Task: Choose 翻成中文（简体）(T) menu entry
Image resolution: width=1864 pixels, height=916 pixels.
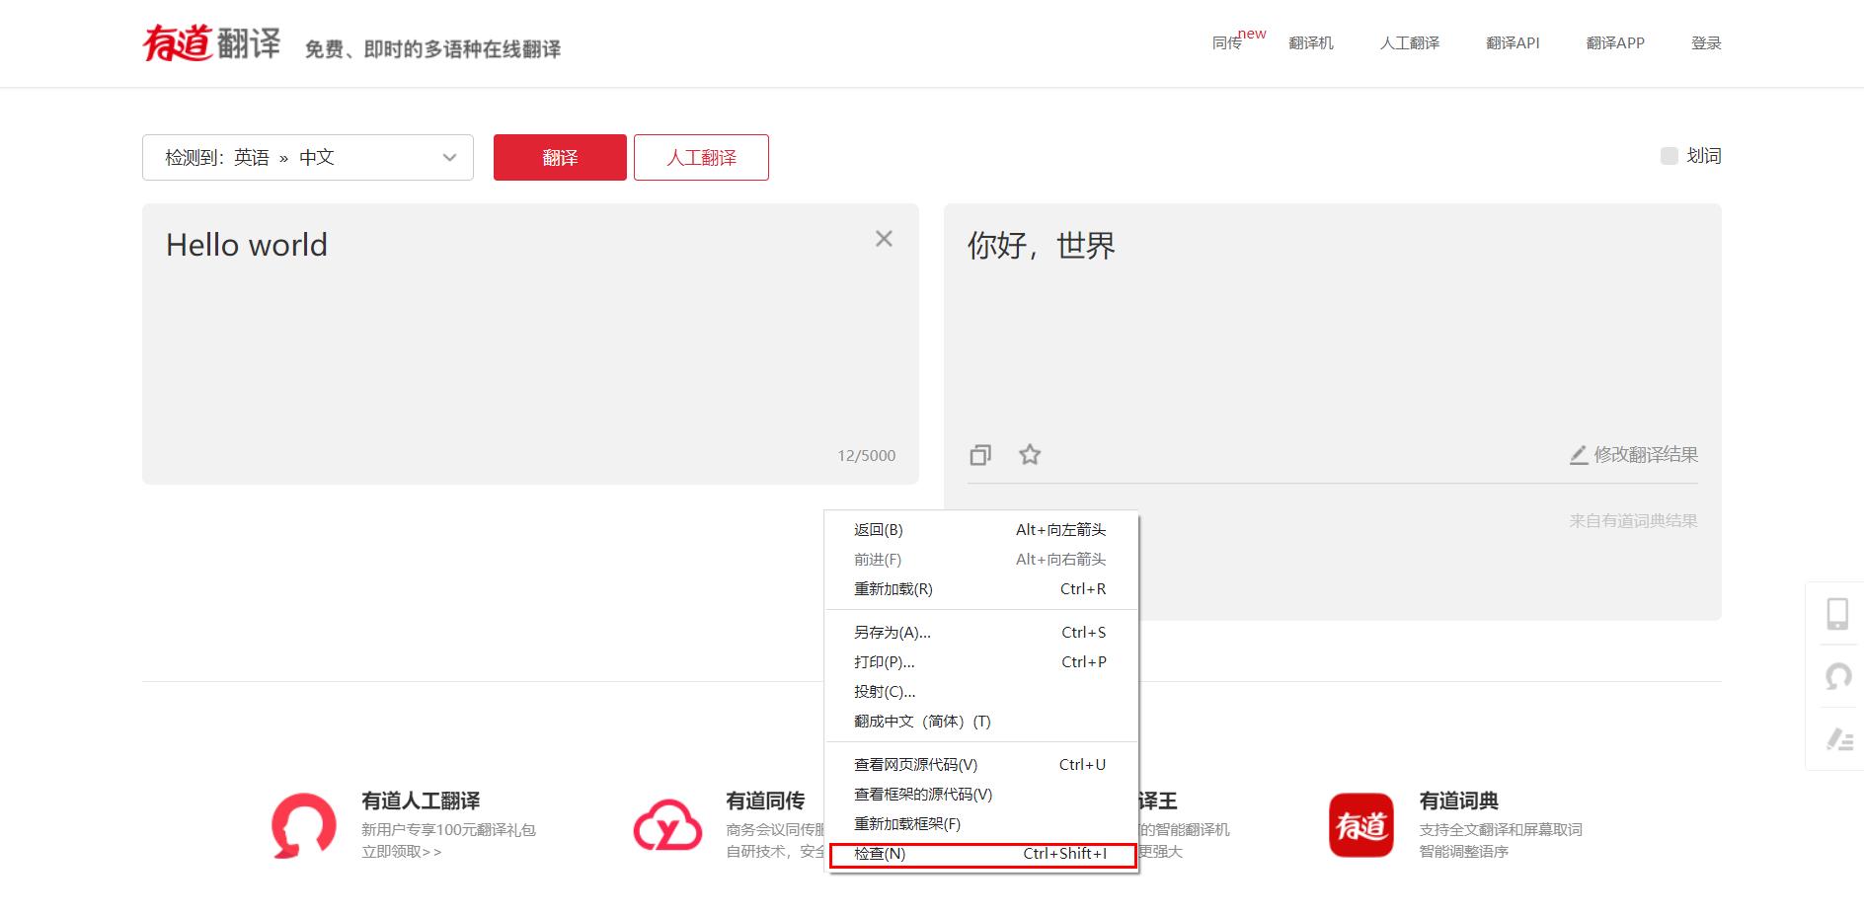Action: point(981,722)
